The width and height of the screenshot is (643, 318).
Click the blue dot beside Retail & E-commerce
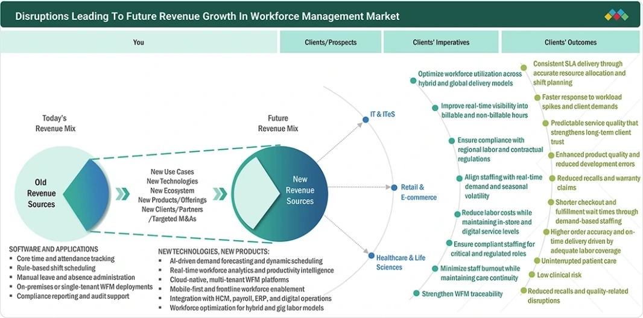point(394,188)
